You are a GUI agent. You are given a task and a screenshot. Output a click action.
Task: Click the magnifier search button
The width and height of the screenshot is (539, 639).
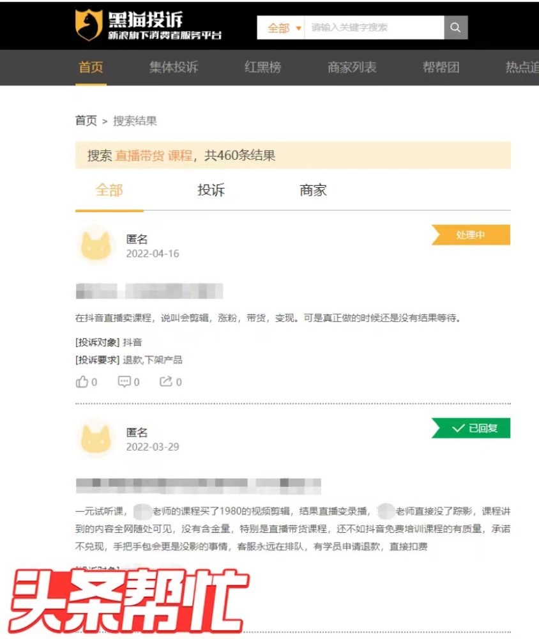pyautogui.click(x=455, y=27)
